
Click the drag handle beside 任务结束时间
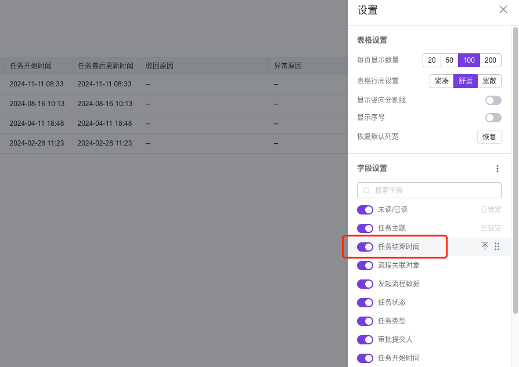(497, 246)
